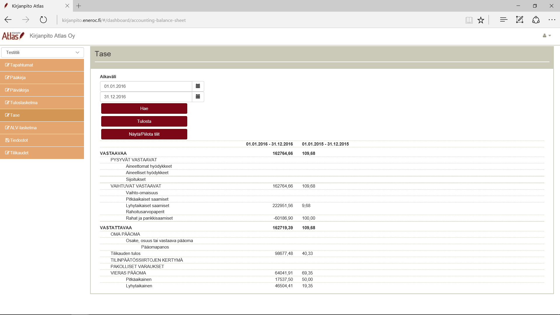Click the 2015 period column header
The width and height of the screenshot is (560, 315).
tap(325, 144)
